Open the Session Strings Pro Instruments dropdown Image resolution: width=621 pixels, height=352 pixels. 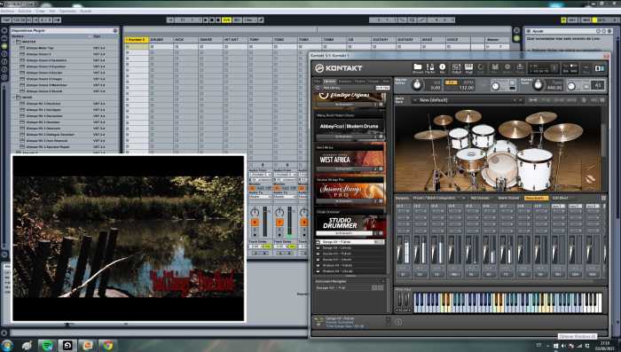click(x=344, y=201)
